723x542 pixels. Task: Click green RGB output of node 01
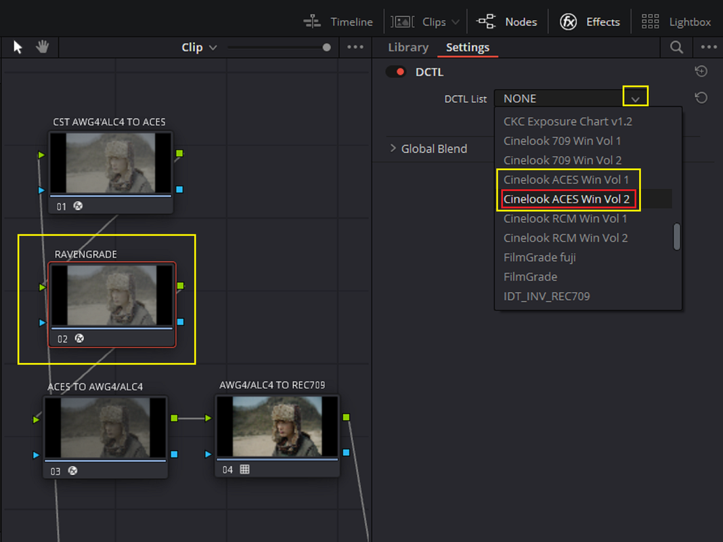click(x=179, y=153)
